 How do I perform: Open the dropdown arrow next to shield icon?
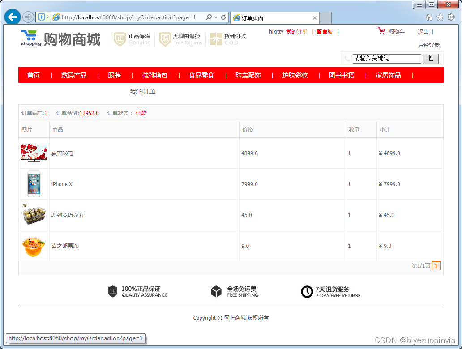[x=48, y=17]
